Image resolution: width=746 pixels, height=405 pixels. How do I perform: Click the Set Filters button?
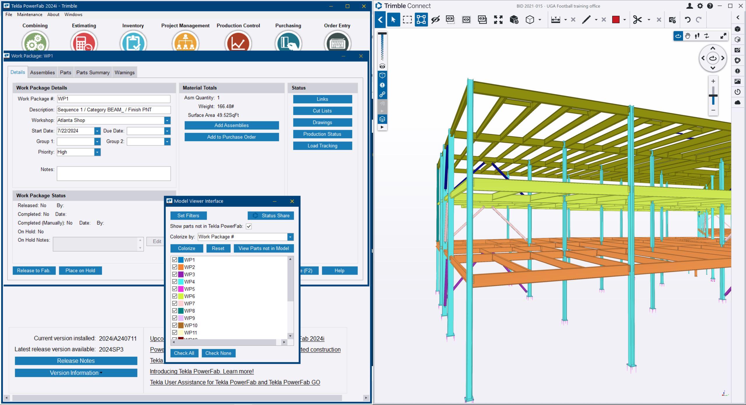(x=188, y=215)
